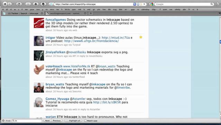Screen dimensions: 221x125
Task: Open 'in reply to novatillasku' link
Action: 90,56
